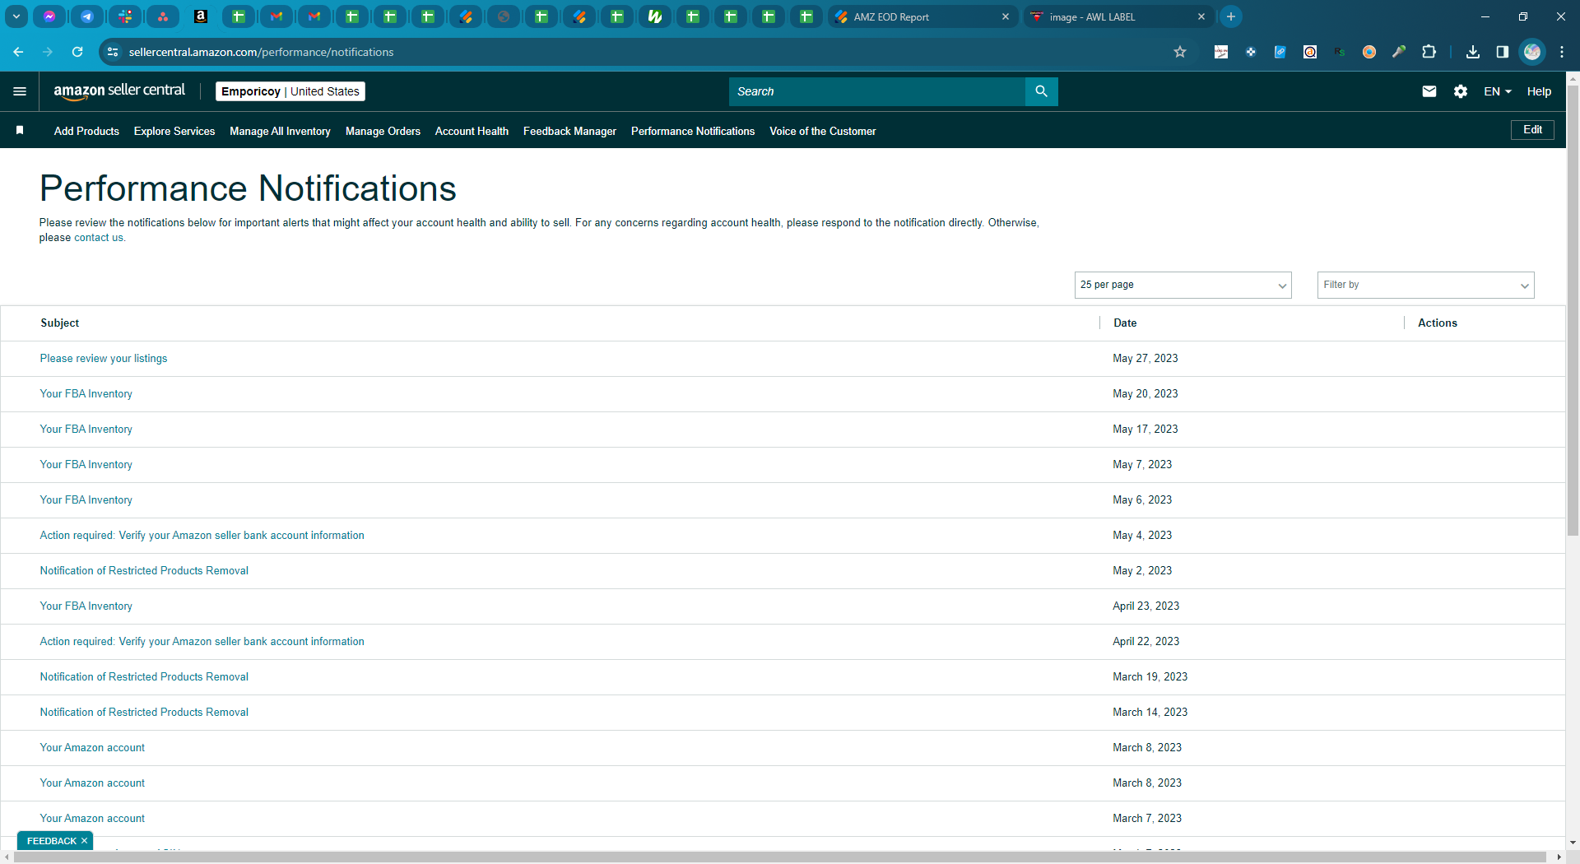Viewport: 1580px width, 864px height.
Task: Open Manage All Inventory
Action: pyautogui.click(x=280, y=131)
